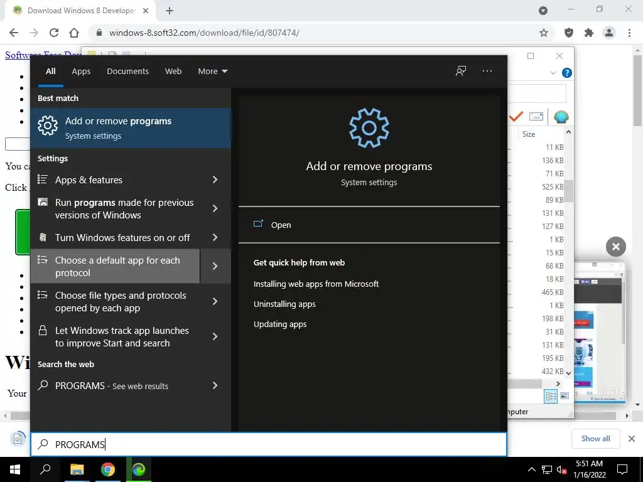Expand Run programs made for previous versions arrow
The image size is (643, 482).
pyautogui.click(x=215, y=208)
